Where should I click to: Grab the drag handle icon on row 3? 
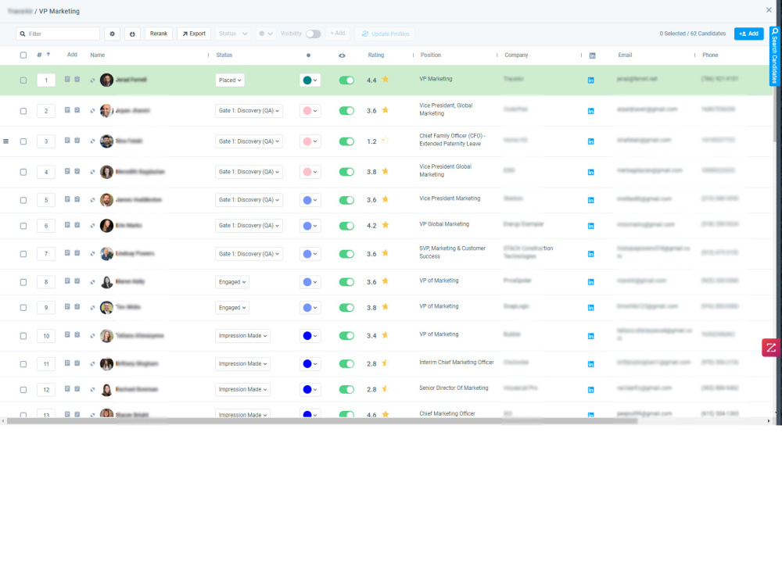tap(6, 141)
